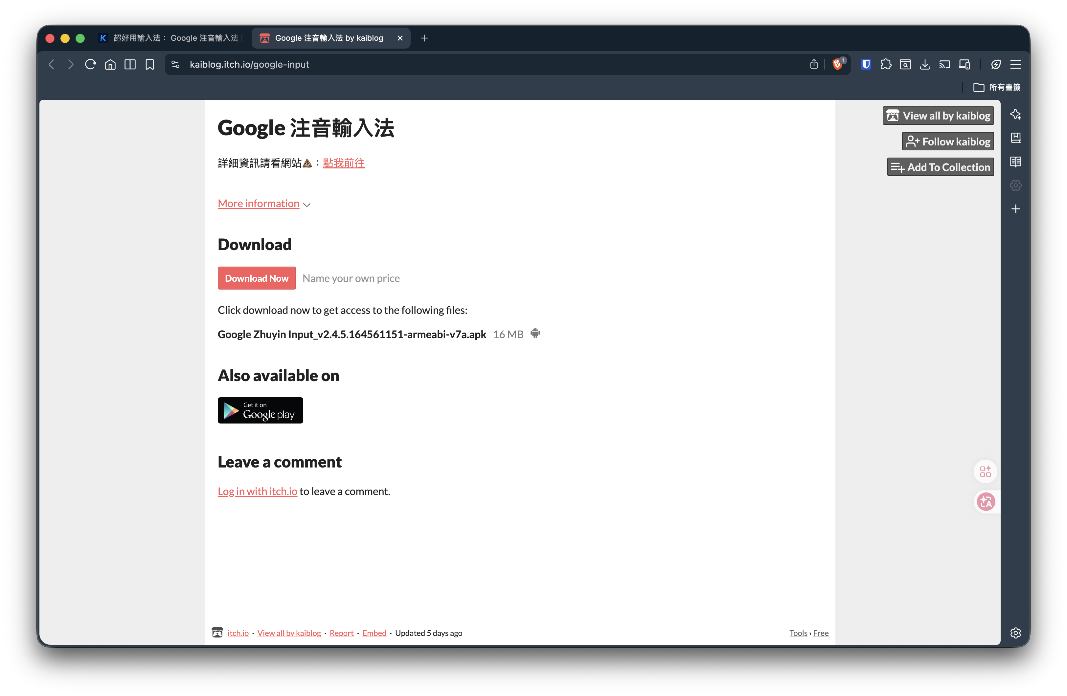Open the browser hamburger menu
The width and height of the screenshot is (1067, 696).
[x=1016, y=64]
